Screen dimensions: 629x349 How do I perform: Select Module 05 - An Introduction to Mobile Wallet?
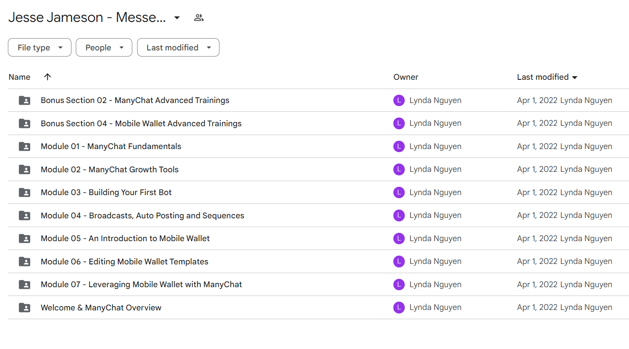[x=125, y=239]
